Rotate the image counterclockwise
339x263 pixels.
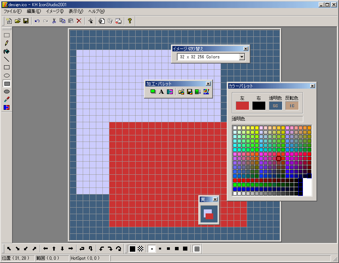[102, 249]
